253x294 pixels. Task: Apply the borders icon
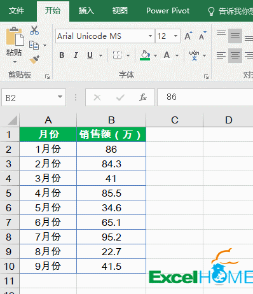117,55
